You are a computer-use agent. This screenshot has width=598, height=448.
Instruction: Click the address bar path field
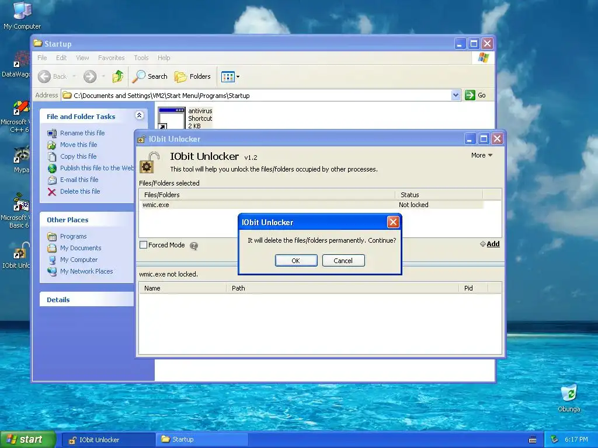pos(256,95)
